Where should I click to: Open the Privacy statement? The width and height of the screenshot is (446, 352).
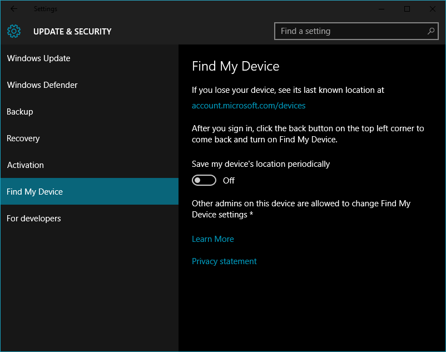tap(224, 261)
